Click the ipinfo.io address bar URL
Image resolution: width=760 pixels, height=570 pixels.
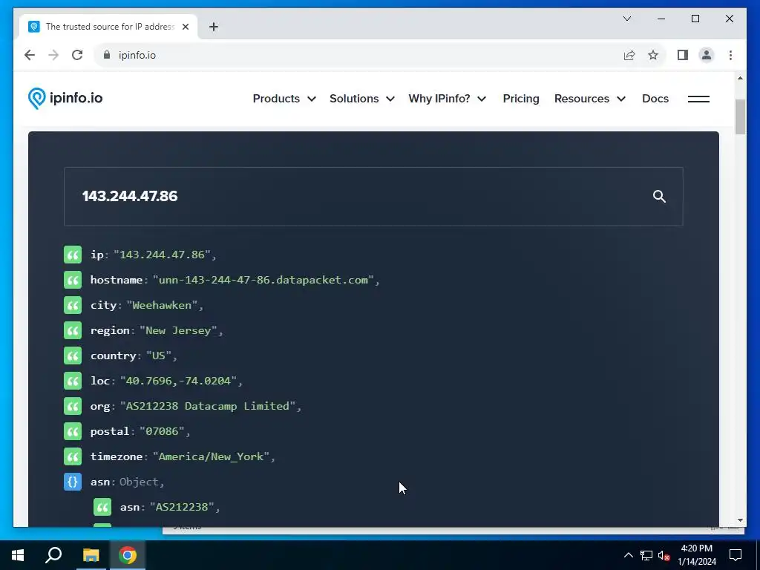[137, 55]
